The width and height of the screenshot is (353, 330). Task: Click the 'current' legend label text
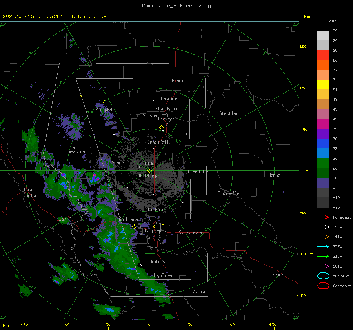[341, 276]
